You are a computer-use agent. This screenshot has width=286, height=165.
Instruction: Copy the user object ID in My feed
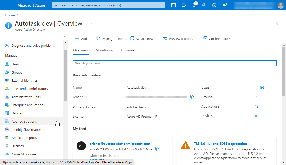pyautogui.click(x=157, y=149)
